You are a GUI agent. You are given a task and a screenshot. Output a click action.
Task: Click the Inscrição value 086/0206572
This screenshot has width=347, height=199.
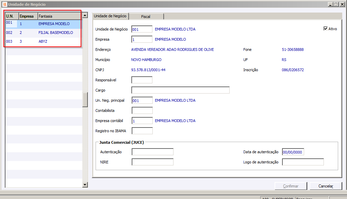293,70
